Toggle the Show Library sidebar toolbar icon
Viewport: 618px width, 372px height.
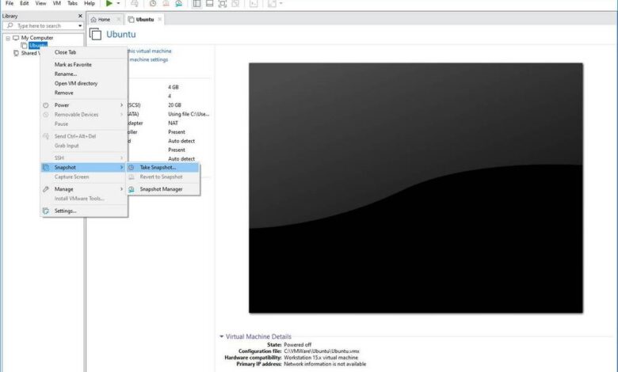[x=196, y=3]
